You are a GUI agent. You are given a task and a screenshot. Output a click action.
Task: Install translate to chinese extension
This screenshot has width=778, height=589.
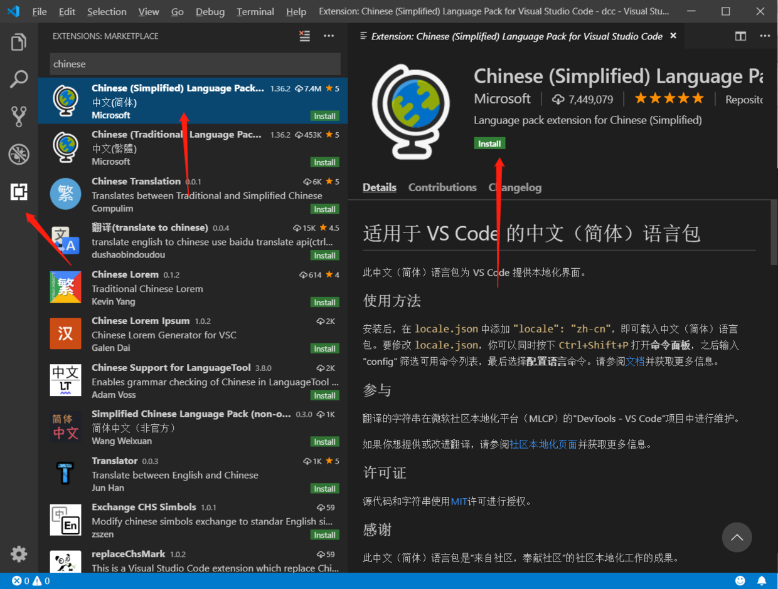pos(325,256)
